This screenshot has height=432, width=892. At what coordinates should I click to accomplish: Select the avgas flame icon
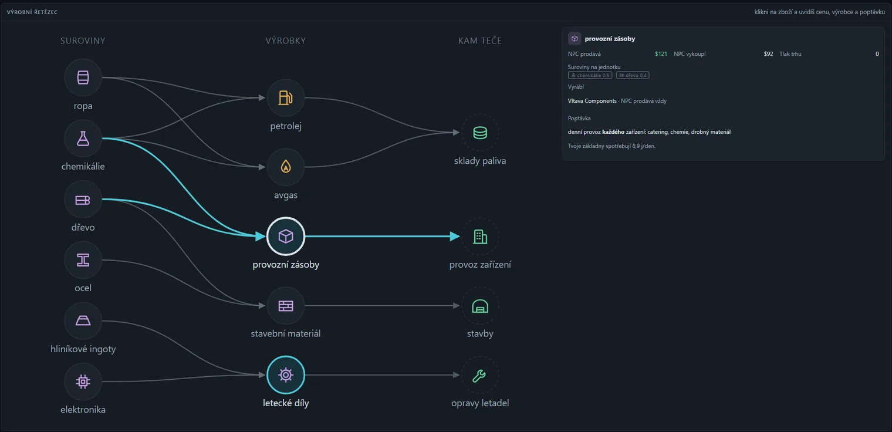click(x=285, y=167)
